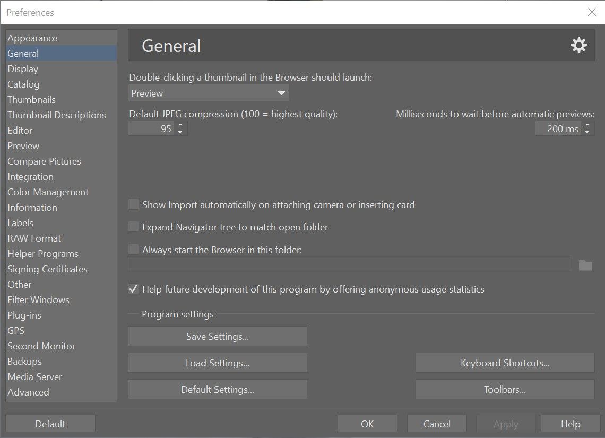Click the gear icon in General header
The width and height of the screenshot is (605, 438).
click(578, 46)
